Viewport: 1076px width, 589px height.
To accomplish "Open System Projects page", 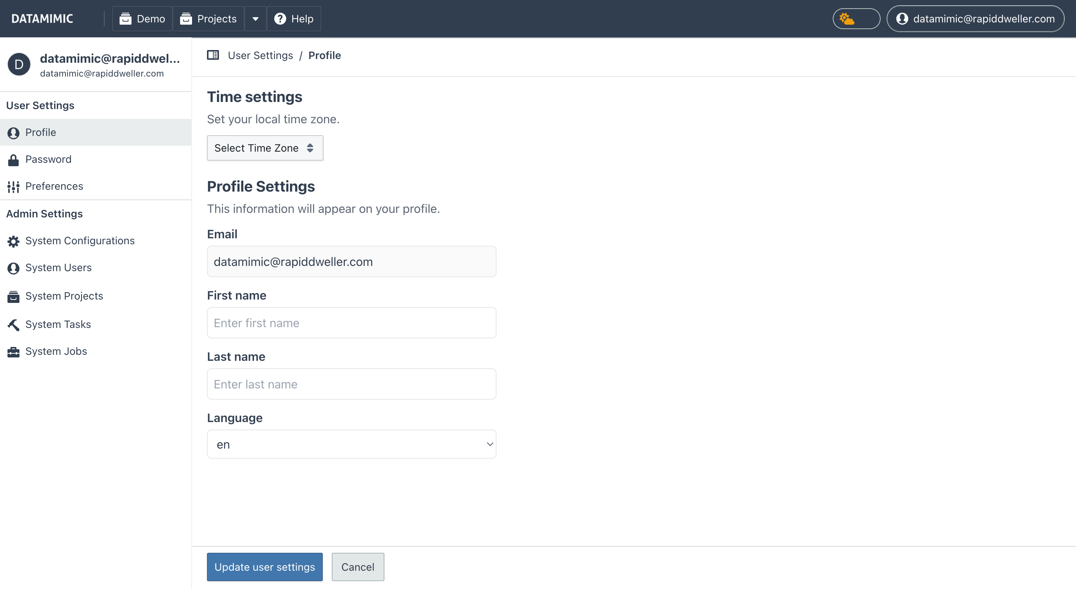I will 96,296.
